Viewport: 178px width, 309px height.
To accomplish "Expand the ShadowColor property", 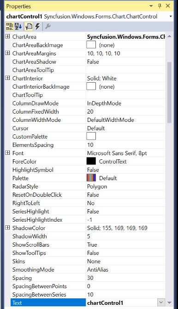I will 7,228.
